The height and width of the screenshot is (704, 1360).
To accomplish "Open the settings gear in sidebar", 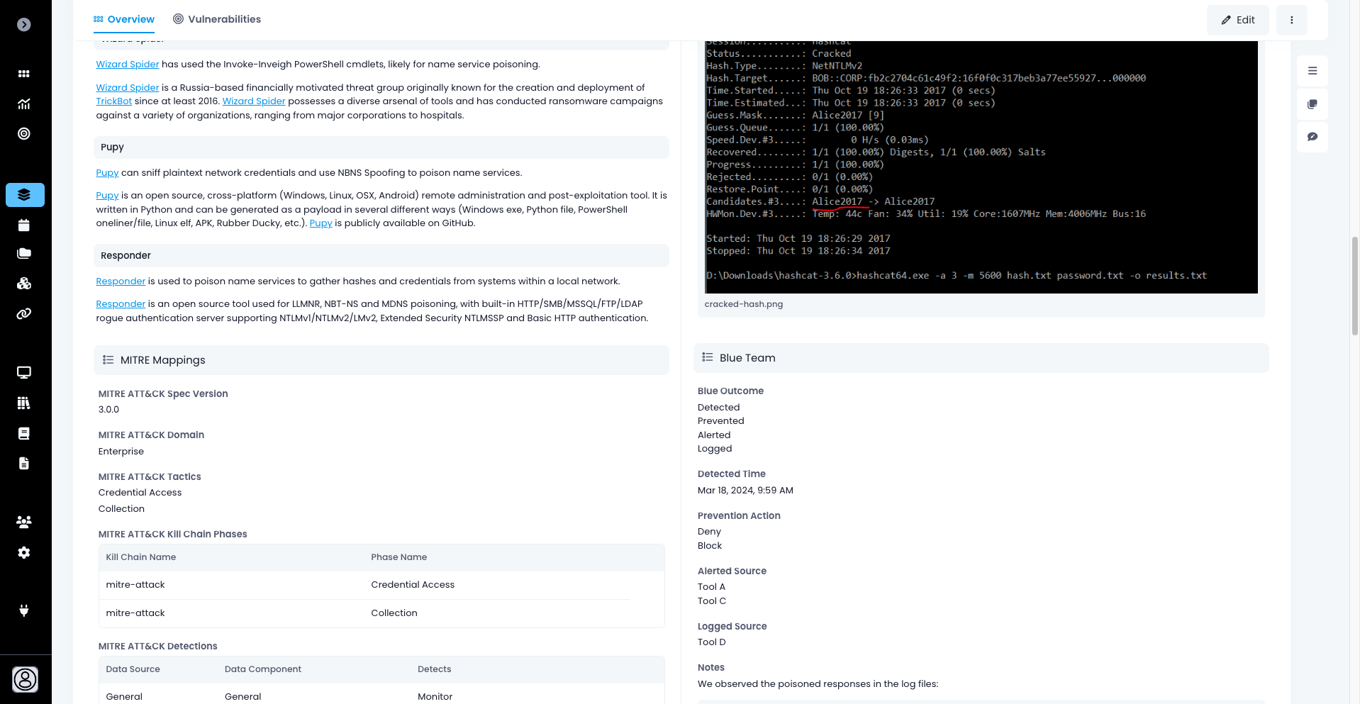I will pos(24,553).
